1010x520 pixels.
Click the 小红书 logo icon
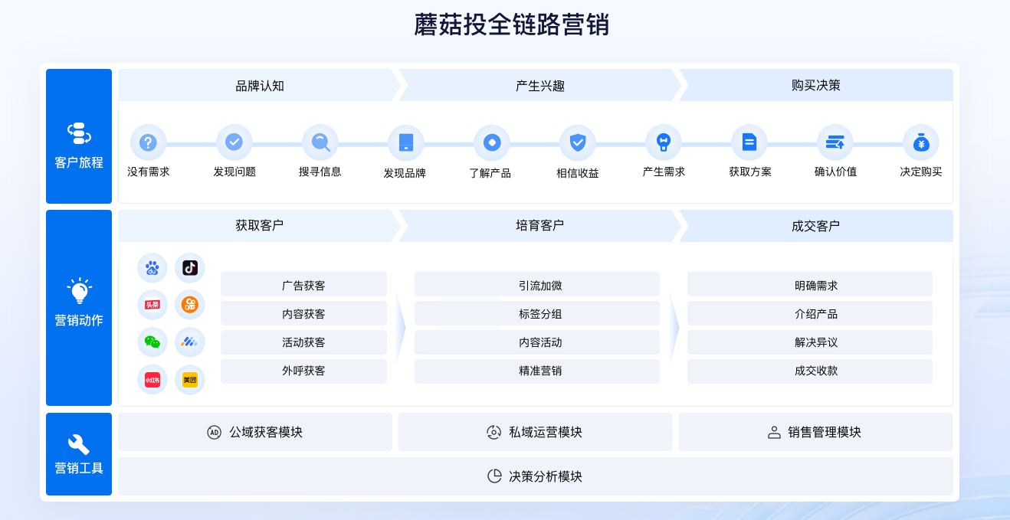tap(152, 380)
